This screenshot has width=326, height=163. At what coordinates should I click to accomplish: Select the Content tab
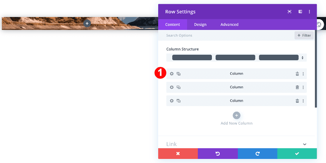pos(173,24)
